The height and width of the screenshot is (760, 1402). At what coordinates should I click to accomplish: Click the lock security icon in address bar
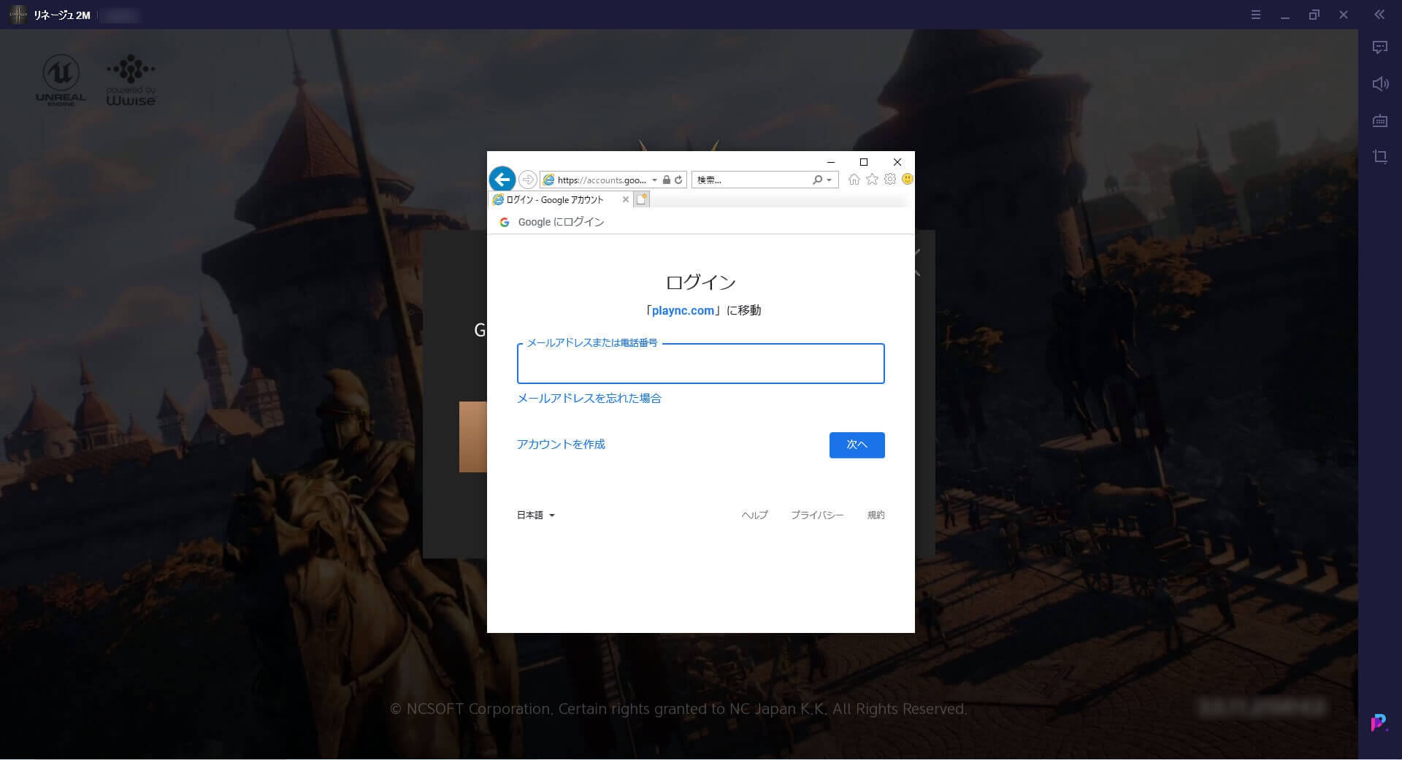coord(667,180)
